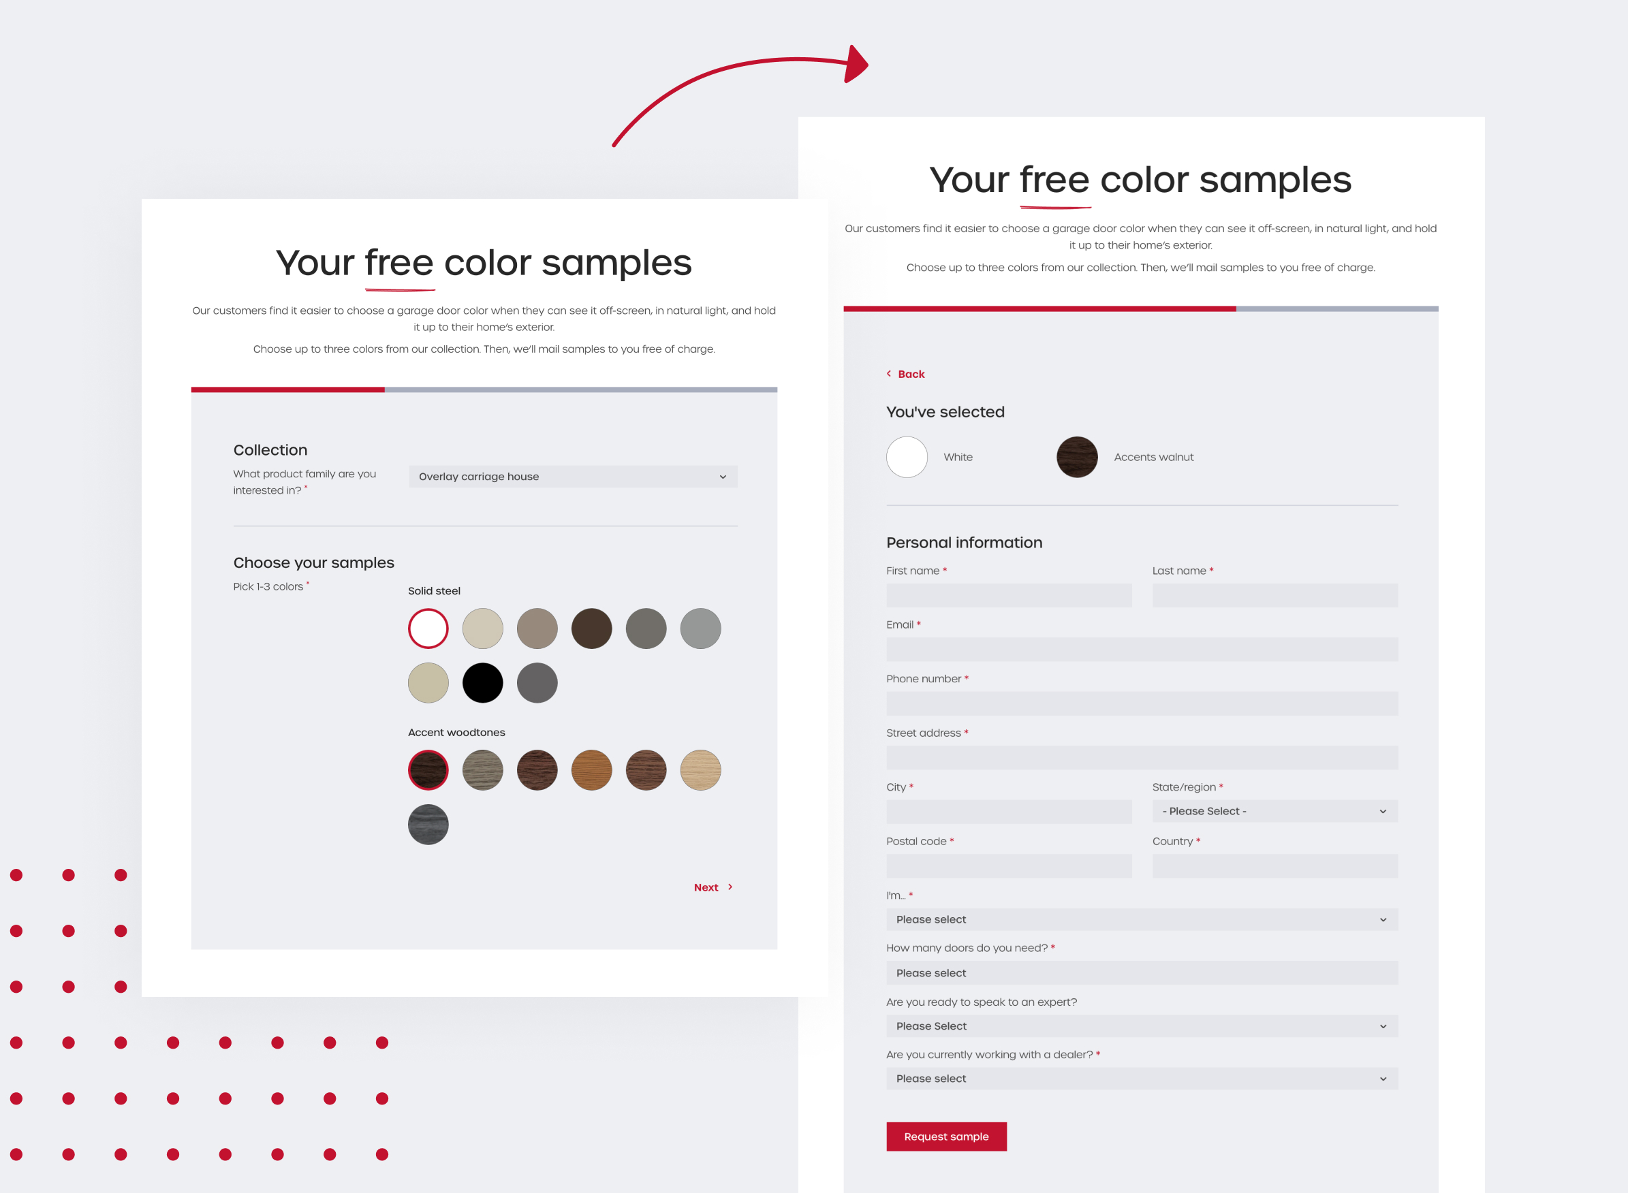Viewport: 1628px width, 1193px height.
Task: Pick the orange cedar woodtone swatch
Action: click(591, 770)
